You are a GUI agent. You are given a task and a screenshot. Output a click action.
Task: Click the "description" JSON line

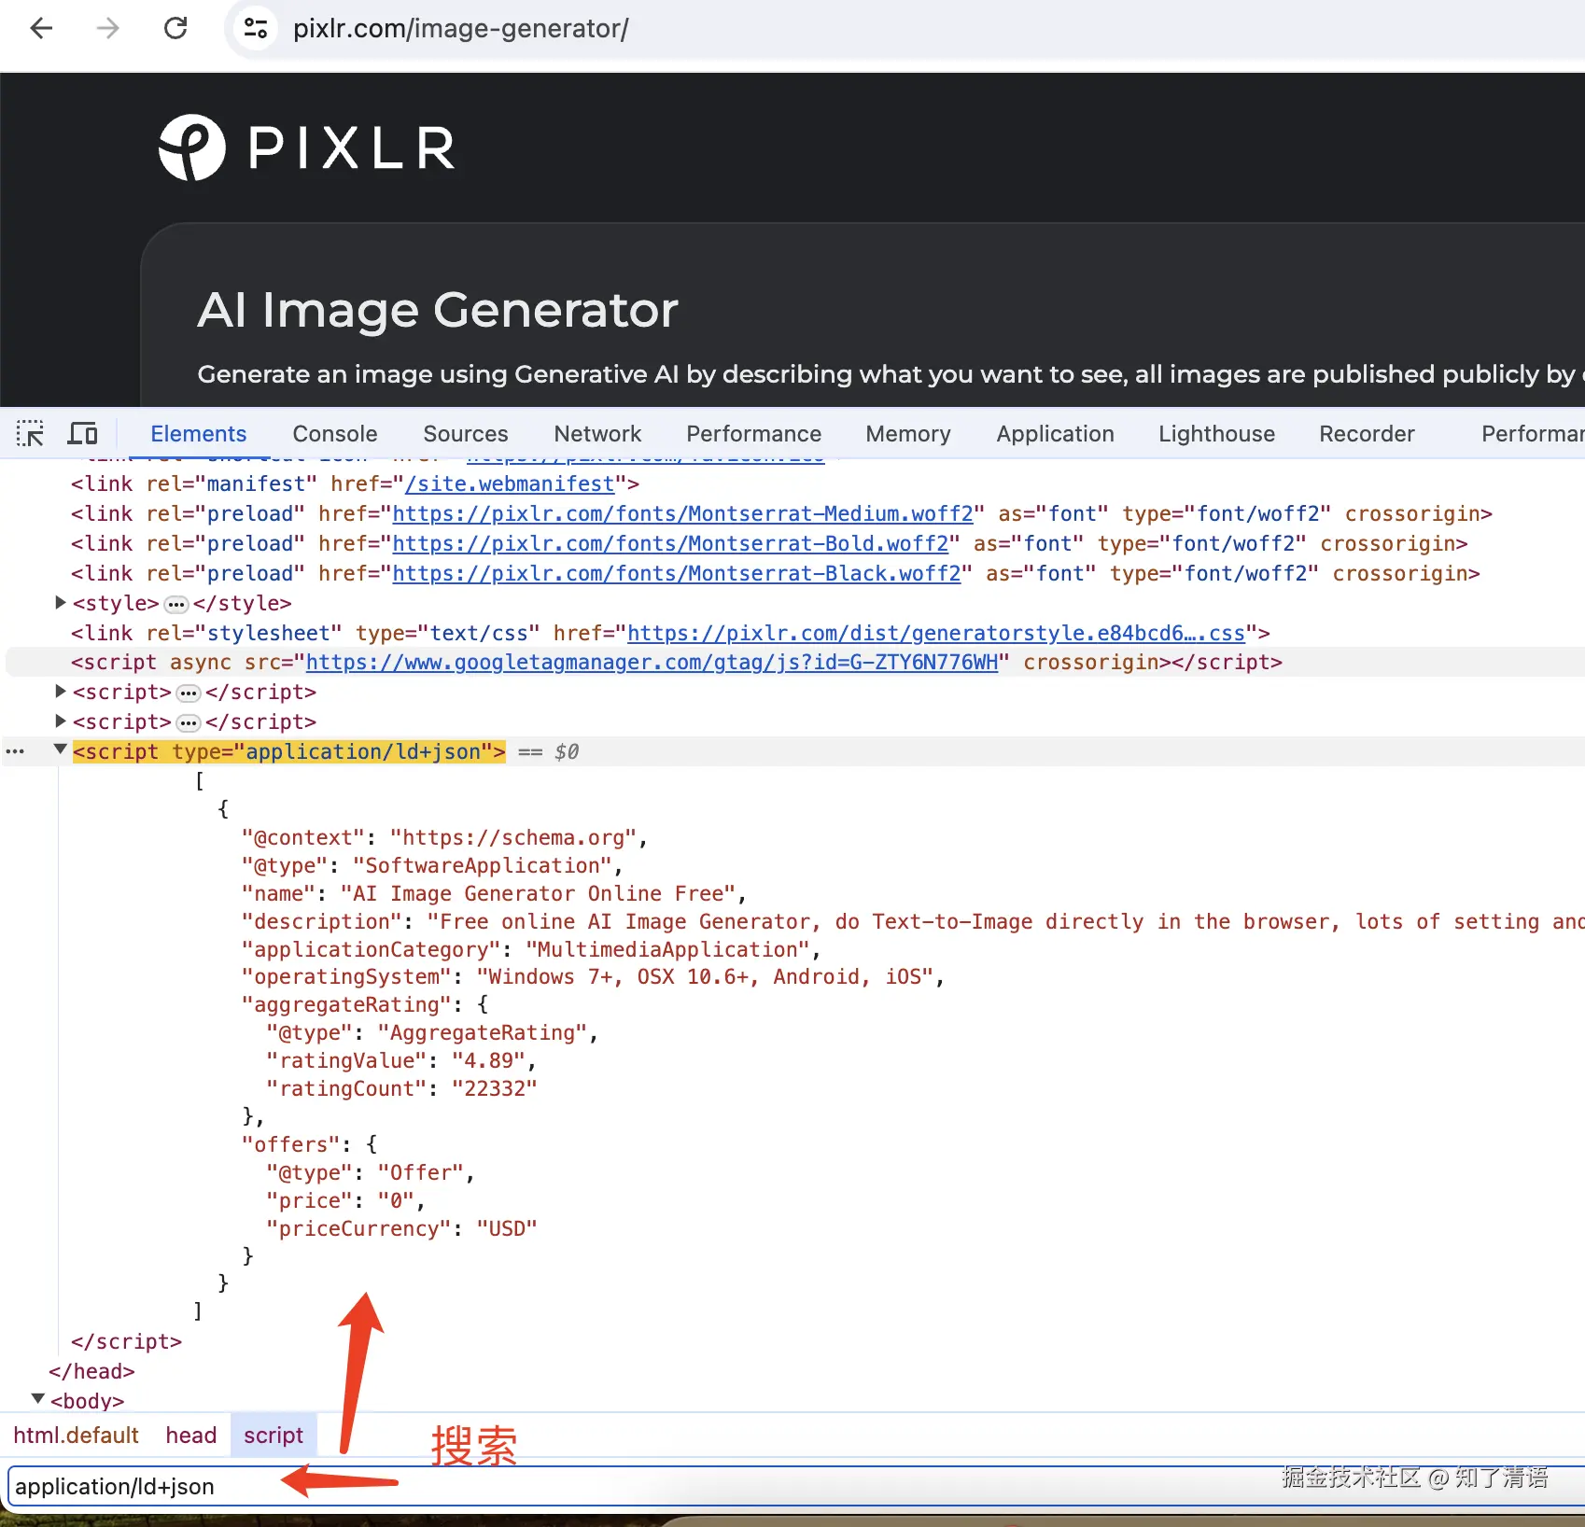coord(913,921)
